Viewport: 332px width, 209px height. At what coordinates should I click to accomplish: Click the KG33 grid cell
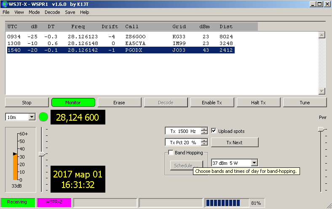click(x=179, y=37)
